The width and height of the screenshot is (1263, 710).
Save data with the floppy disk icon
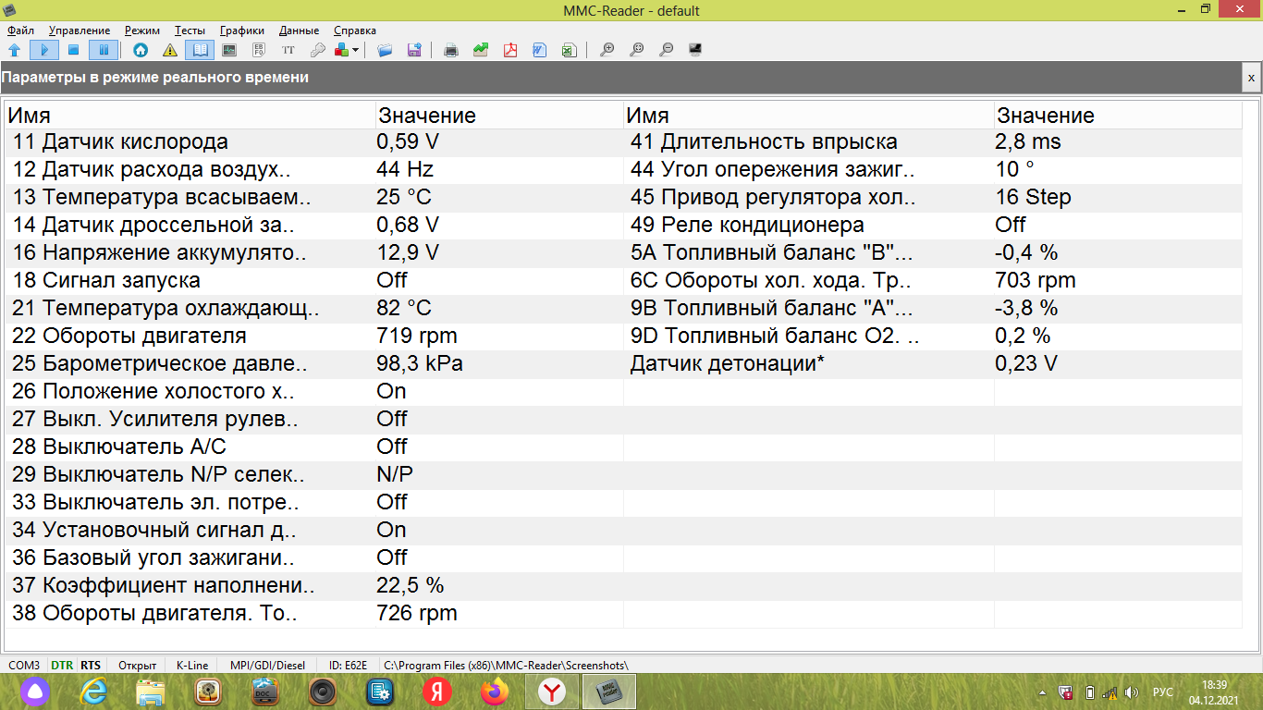[x=414, y=50]
